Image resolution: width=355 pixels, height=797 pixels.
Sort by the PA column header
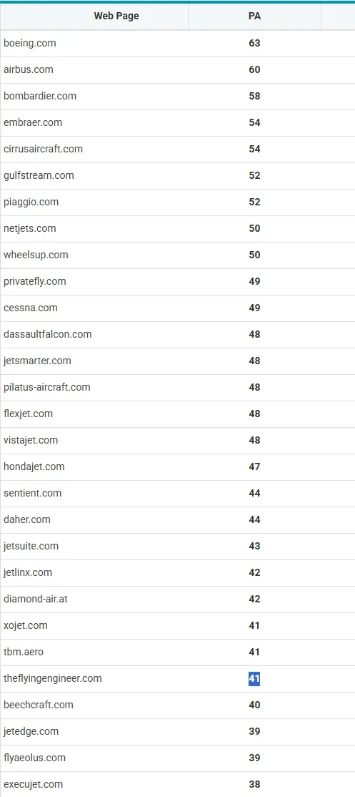click(254, 16)
